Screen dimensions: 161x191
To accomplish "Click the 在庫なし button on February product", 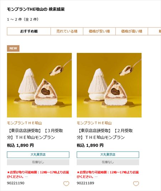I will pyautogui.click(x=108, y=162).
